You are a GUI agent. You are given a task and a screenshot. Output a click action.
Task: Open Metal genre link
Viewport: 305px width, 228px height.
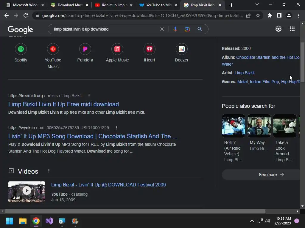tap(242, 82)
